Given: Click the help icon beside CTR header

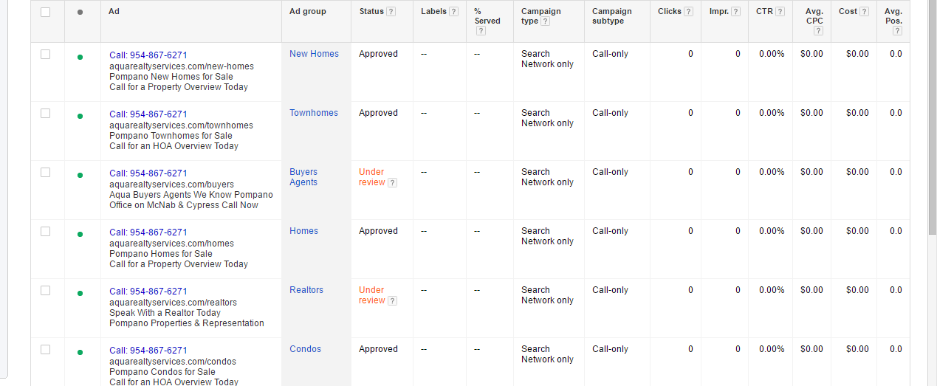Looking at the screenshot, I should (x=780, y=12).
